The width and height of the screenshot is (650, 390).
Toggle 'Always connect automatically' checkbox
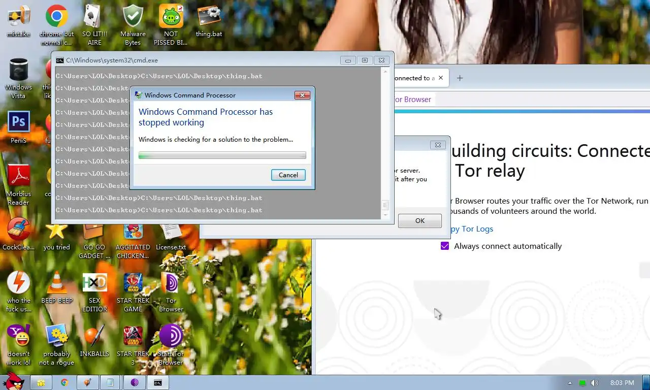coord(445,246)
